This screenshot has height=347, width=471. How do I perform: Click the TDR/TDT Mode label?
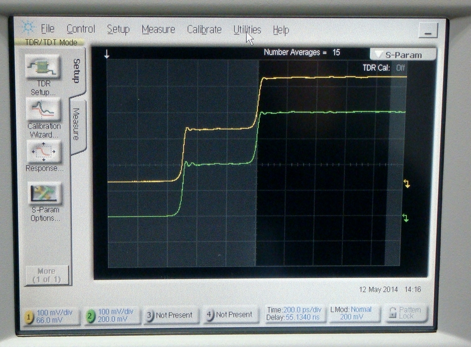pos(51,42)
